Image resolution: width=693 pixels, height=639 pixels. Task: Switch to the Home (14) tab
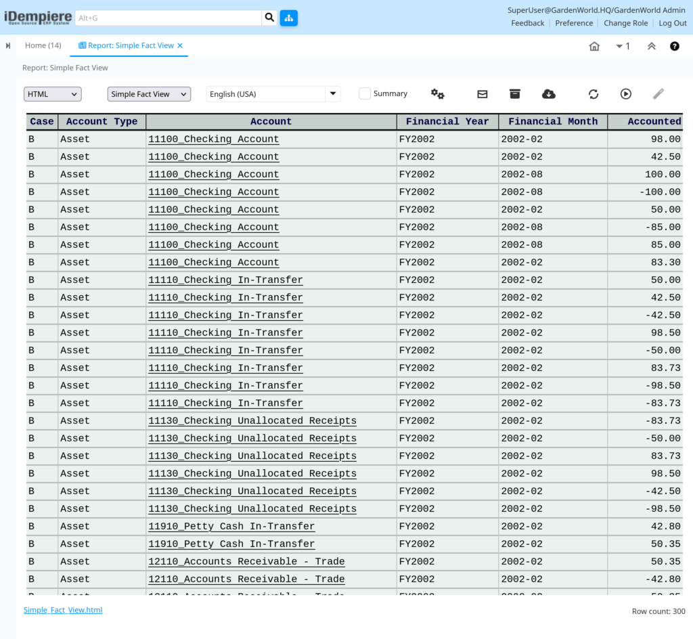click(43, 45)
